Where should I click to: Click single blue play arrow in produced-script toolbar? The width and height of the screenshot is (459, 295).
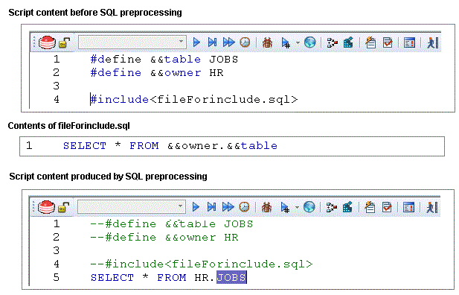(x=196, y=207)
